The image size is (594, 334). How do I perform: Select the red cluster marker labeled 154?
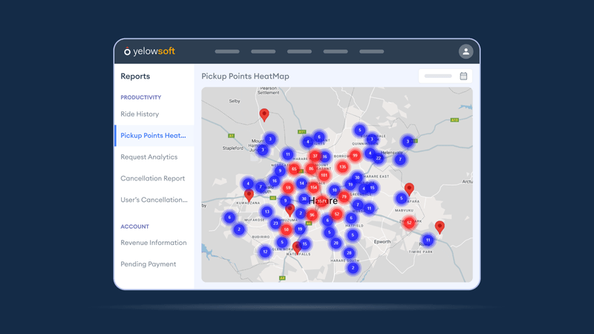tap(313, 188)
